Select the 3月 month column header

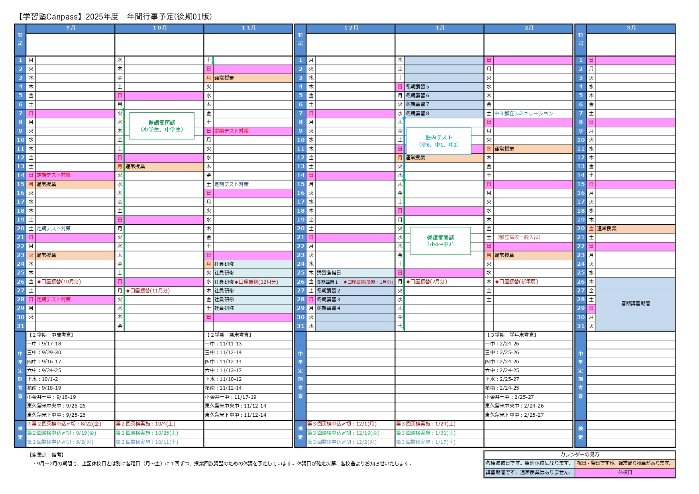[x=631, y=28]
